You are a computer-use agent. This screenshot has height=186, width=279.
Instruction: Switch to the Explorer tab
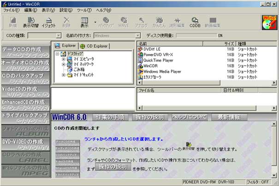coord(65,46)
